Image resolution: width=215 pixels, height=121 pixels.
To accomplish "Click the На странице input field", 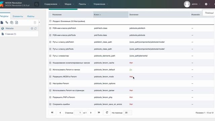I will 128,113.
